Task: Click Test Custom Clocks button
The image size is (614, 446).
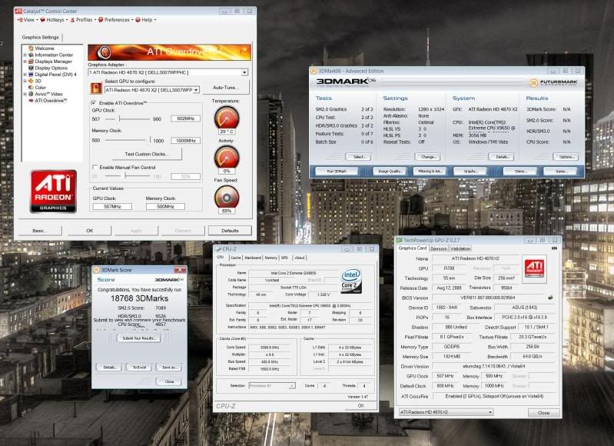Action: [x=147, y=154]
